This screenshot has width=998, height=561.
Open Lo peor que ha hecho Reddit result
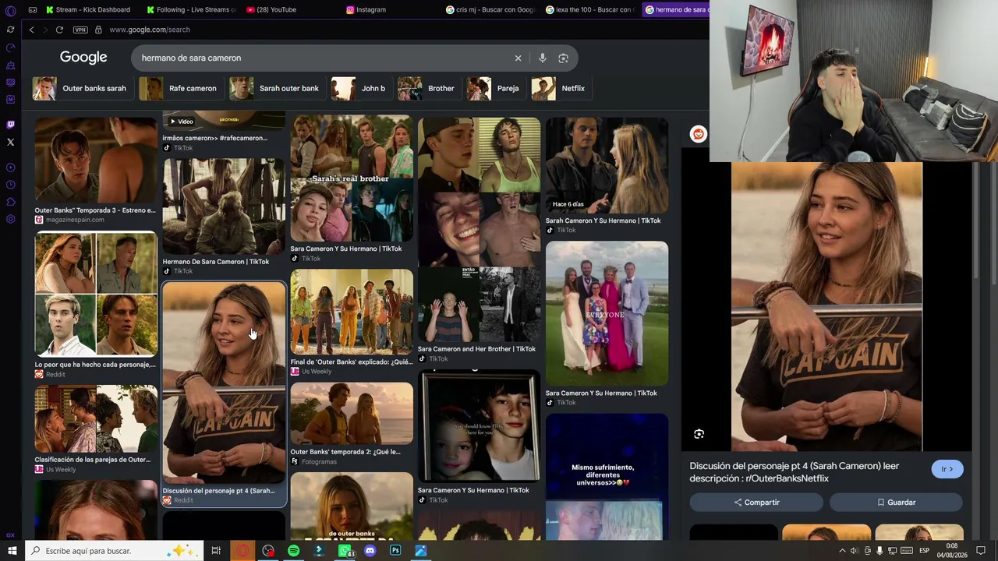pos(96,294)
